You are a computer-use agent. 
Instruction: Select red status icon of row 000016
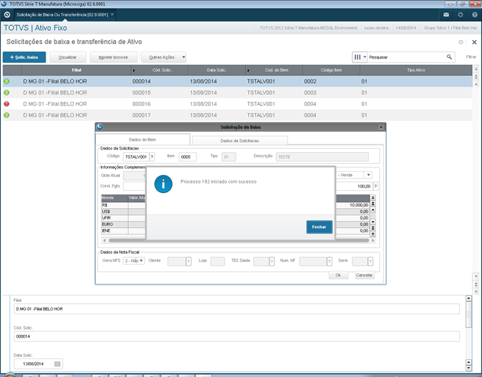(x=6, y=104)
